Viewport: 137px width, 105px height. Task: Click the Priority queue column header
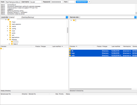coord(62,94)
